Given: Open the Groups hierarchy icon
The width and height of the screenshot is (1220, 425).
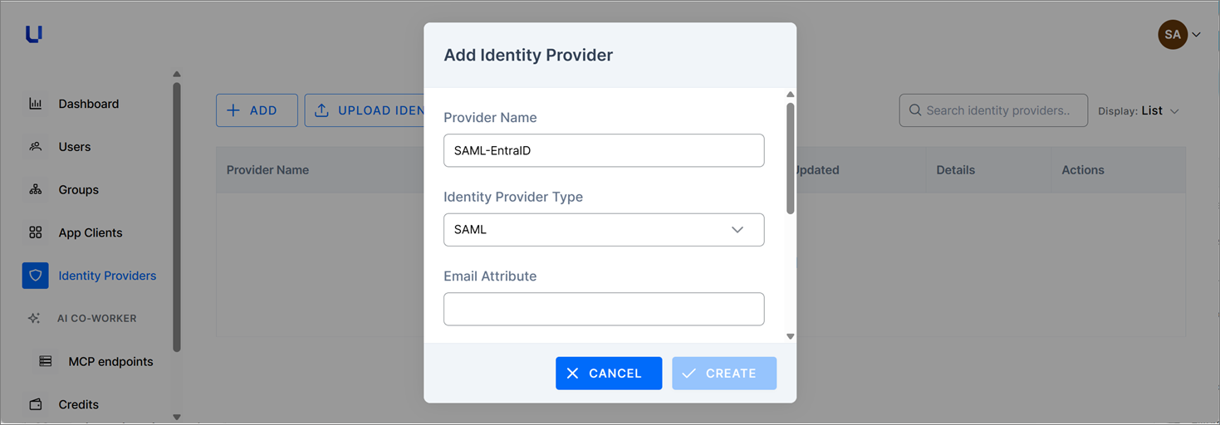Looking at the screenshot, I should pos(35,189).
